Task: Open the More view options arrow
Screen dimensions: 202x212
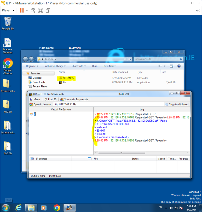Action: pyautogui.click(x=165, y=66)
